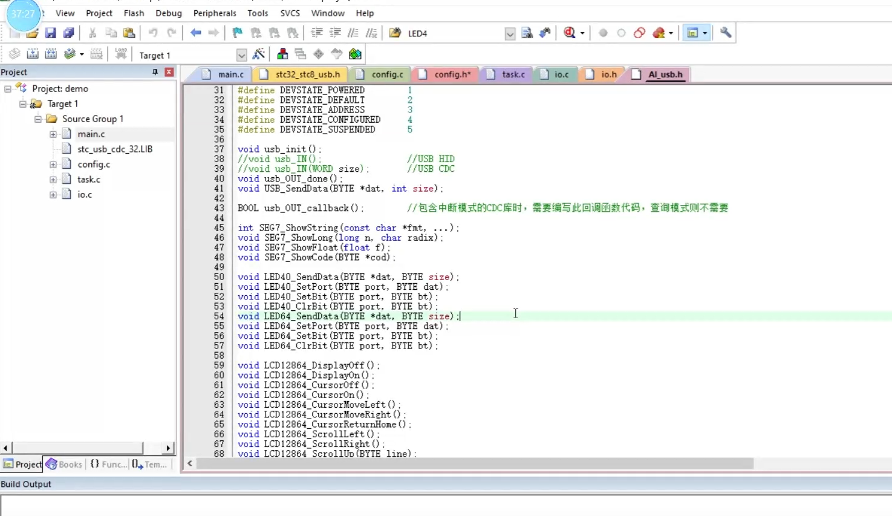Toggle the Project window view button
The height and width of the screenshot is (516, 892).
click(x=692, y=33)
